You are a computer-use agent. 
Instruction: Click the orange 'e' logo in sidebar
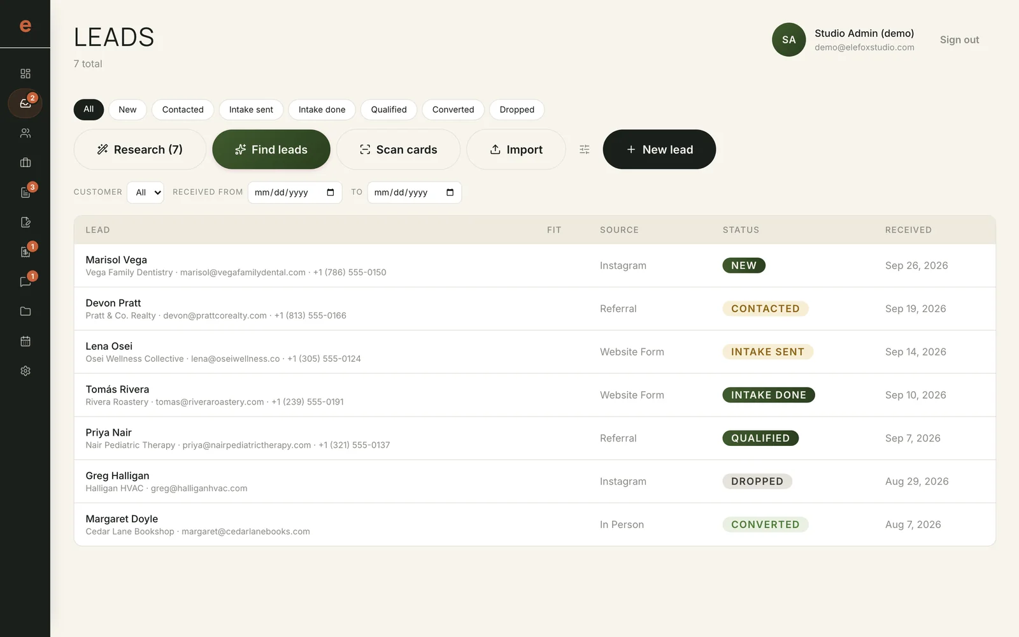click(25, 25)
